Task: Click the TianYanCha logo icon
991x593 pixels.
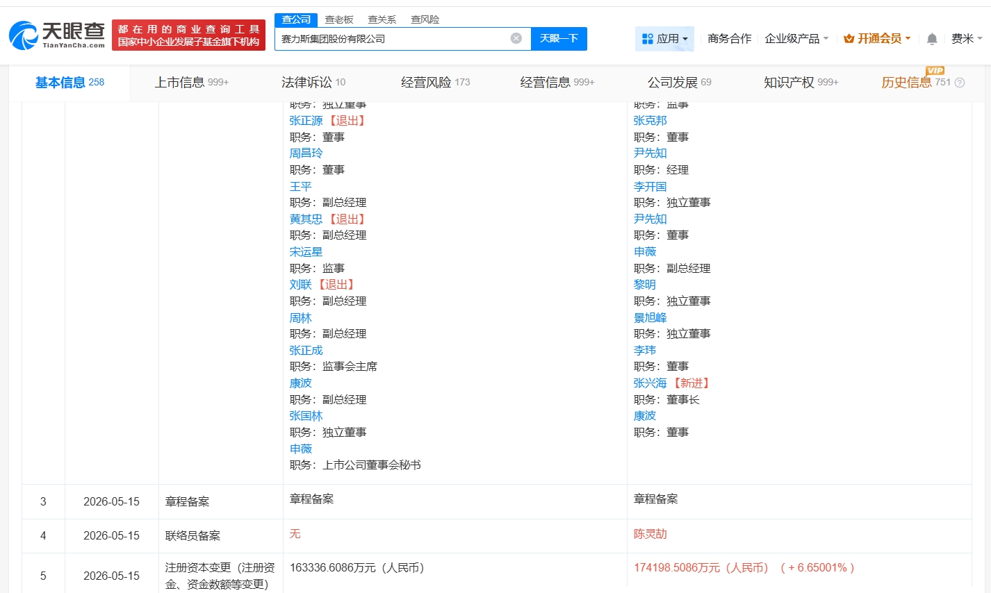Action: [x=23, y=35]
